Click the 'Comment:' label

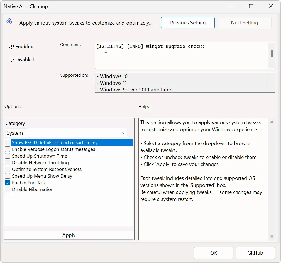tap(70, 45)
